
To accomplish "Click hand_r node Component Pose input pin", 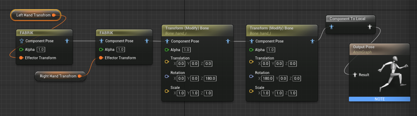I will (x=167, y=41).
